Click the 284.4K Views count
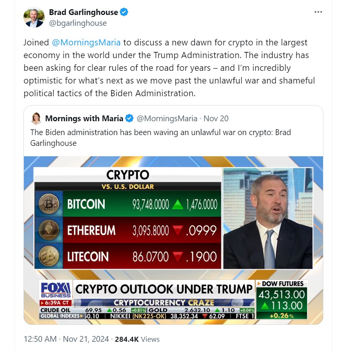Viewport: 343px width, 351px height. 137,339
